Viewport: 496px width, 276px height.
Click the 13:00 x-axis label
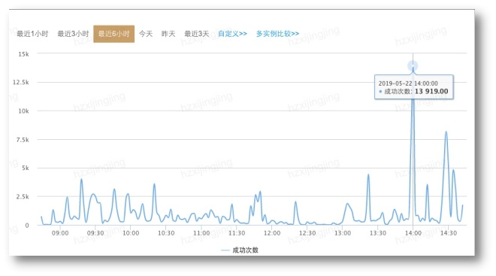[x=343, y=233]
